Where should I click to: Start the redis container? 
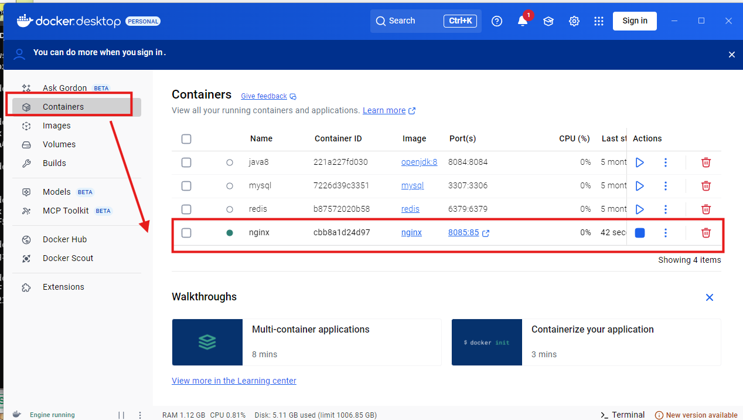[640, 209]
